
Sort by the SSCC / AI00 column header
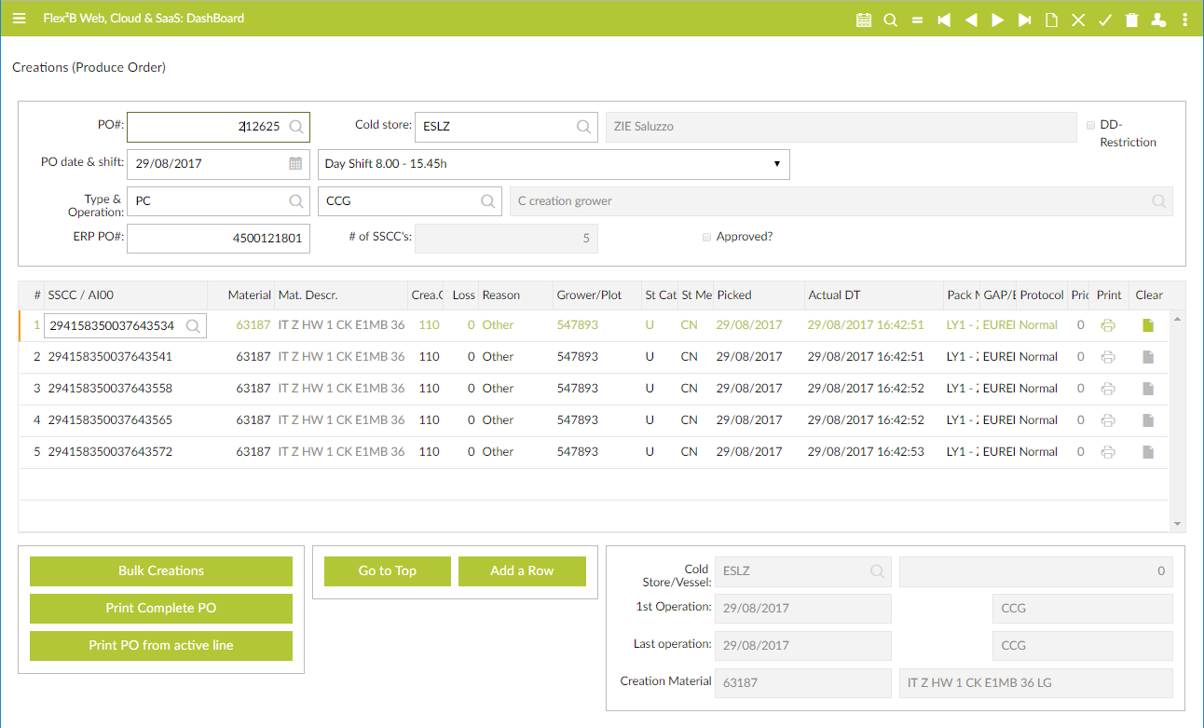pos(80,295)
